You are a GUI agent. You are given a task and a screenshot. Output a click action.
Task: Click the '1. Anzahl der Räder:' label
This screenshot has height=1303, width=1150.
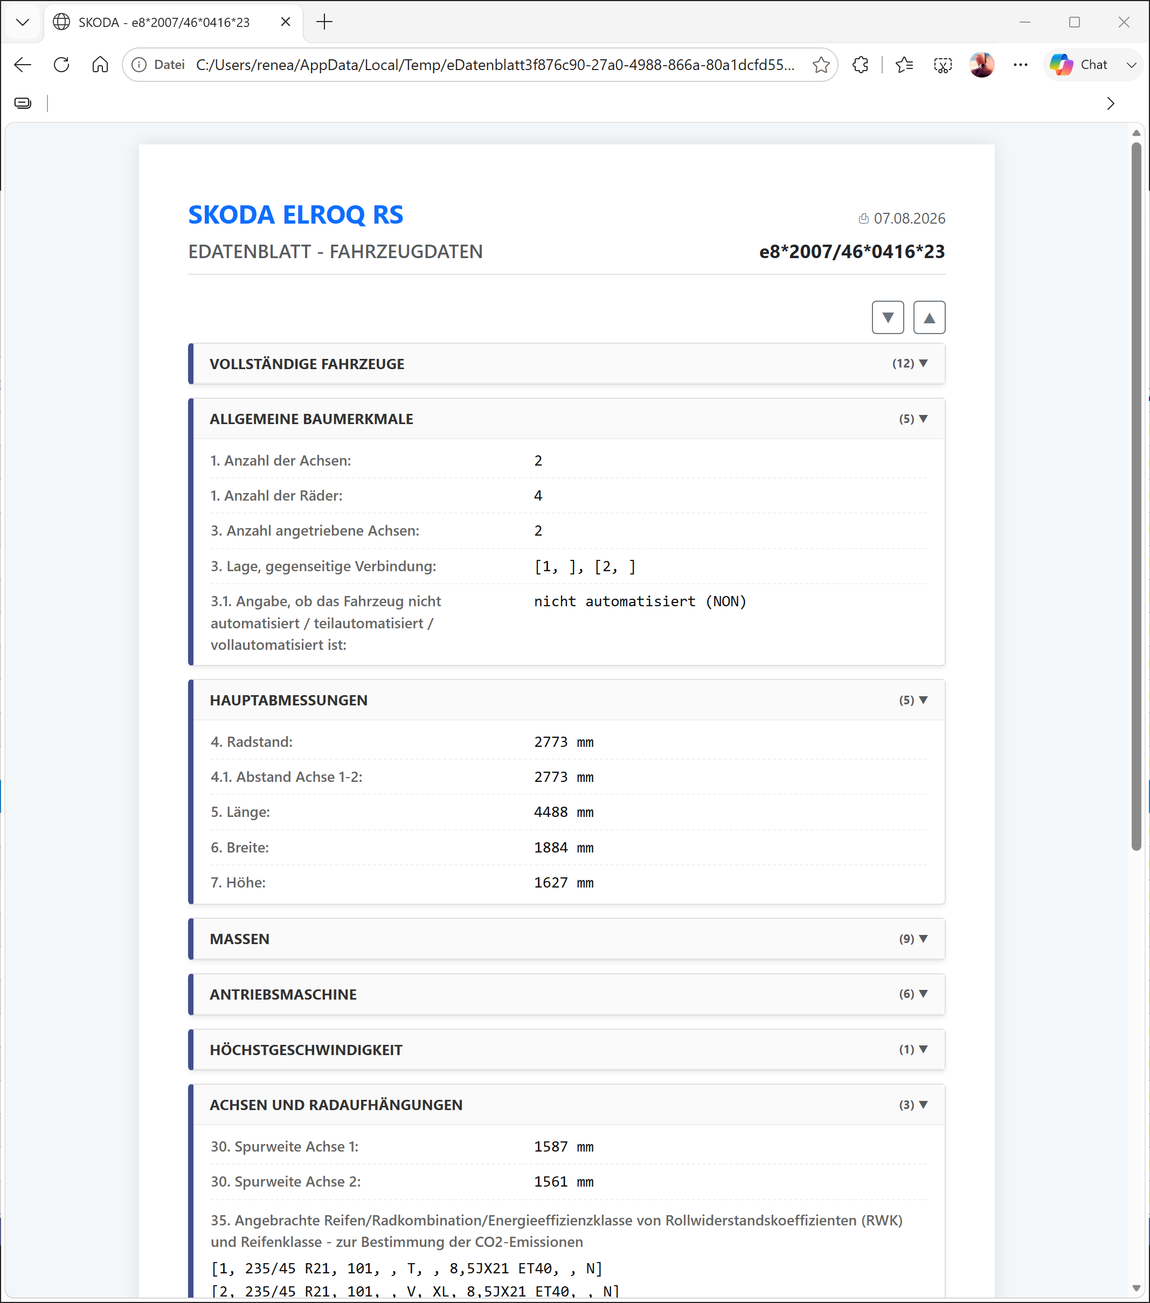point(276,496)
